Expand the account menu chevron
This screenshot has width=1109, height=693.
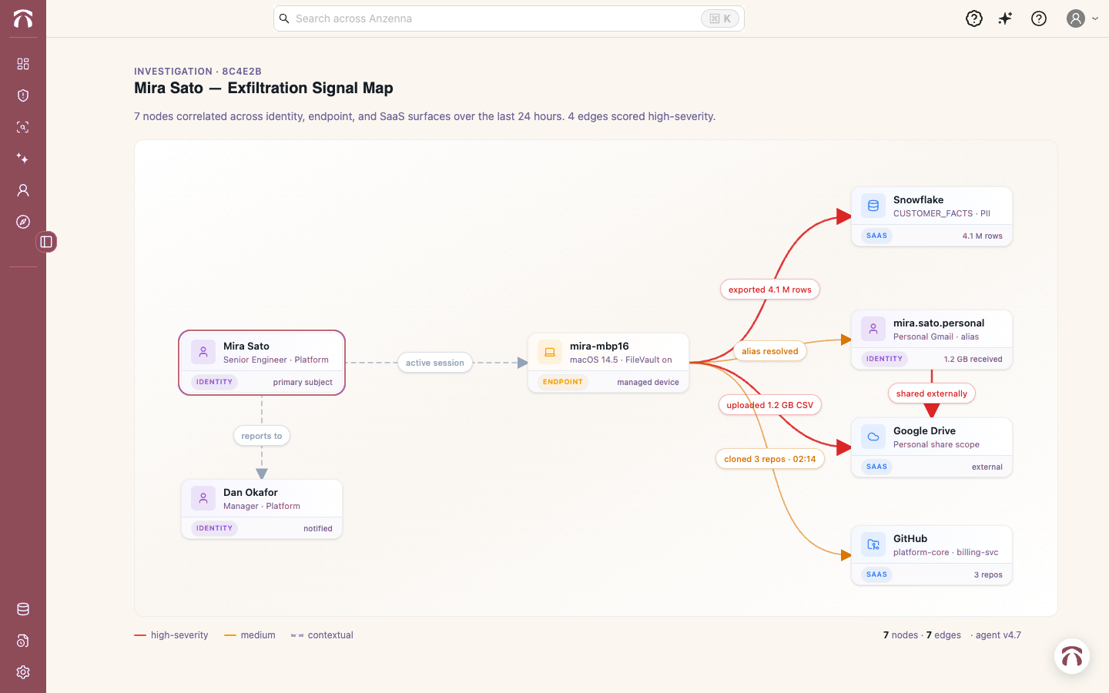(1095, 18)
